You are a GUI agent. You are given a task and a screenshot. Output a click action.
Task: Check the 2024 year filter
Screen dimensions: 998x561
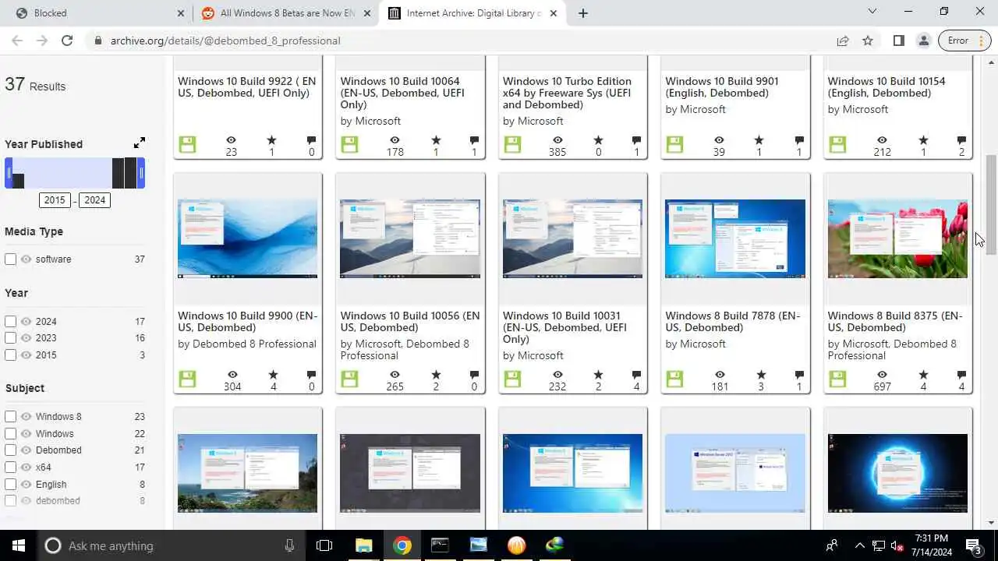11,321
